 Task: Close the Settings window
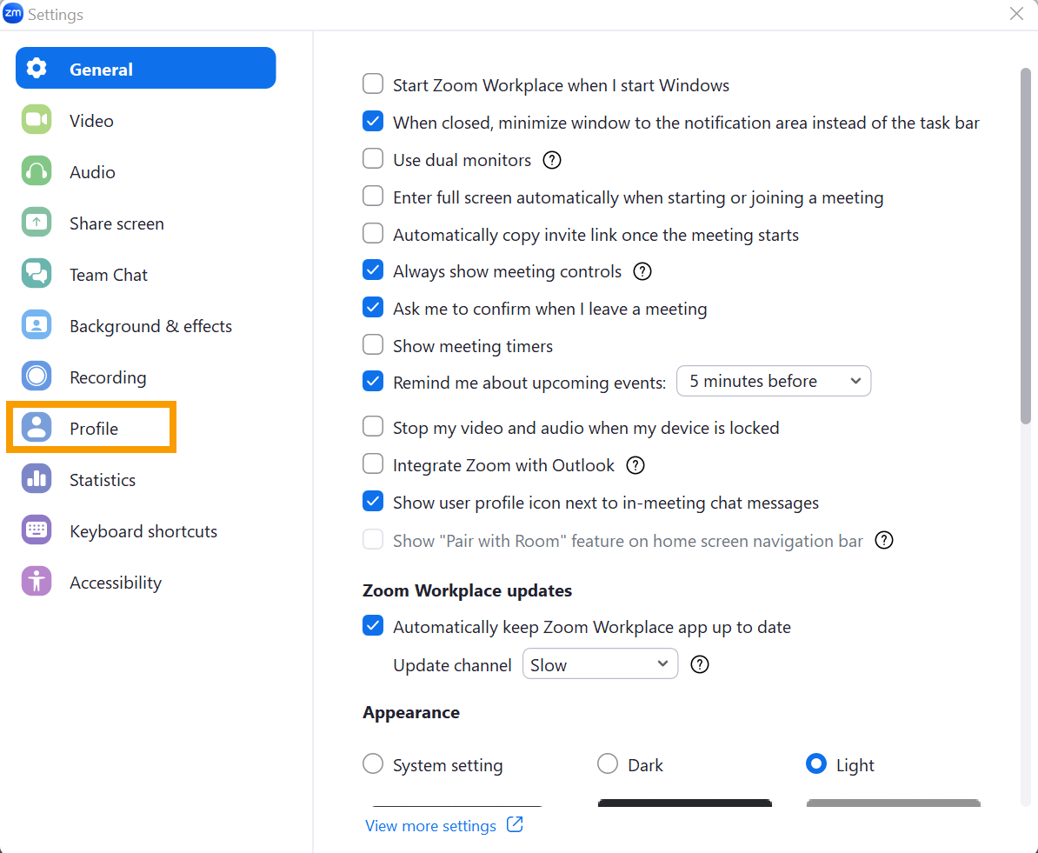(x=1017, y=14)
